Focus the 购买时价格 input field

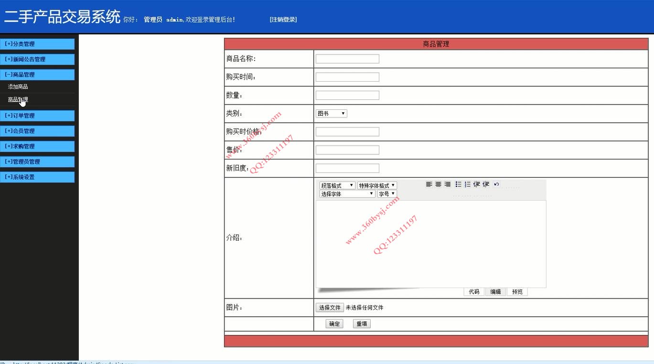pyautogui.click(x=347, y=132)
